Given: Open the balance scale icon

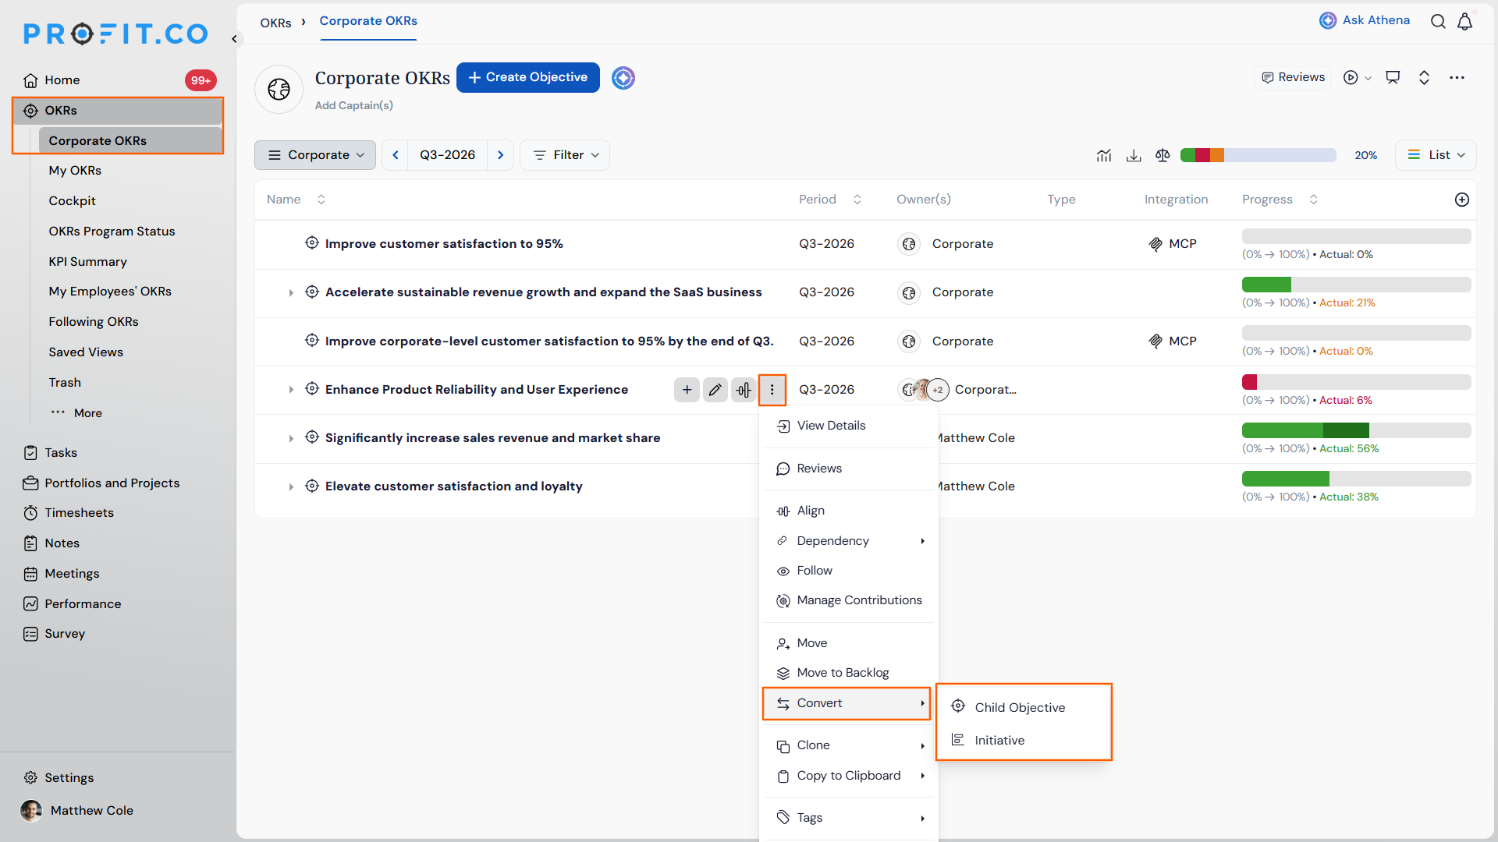Looking at the screenshot, I should click(x=1163, y=155).
